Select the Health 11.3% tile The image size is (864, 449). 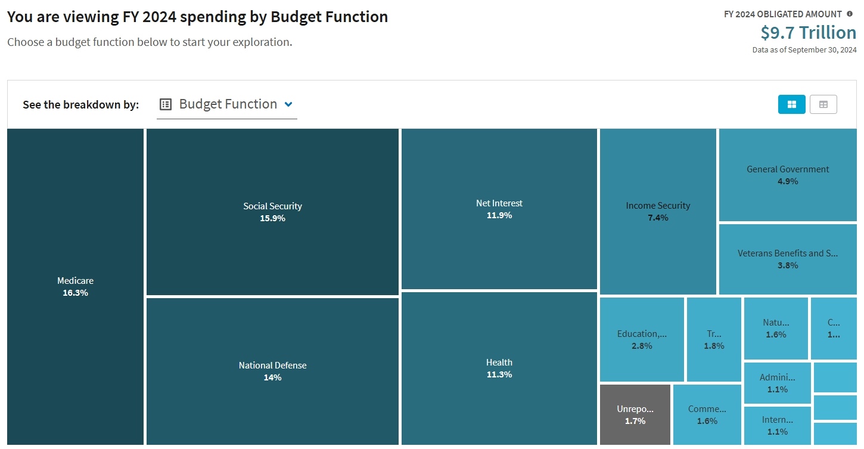[x=499, y=368]
